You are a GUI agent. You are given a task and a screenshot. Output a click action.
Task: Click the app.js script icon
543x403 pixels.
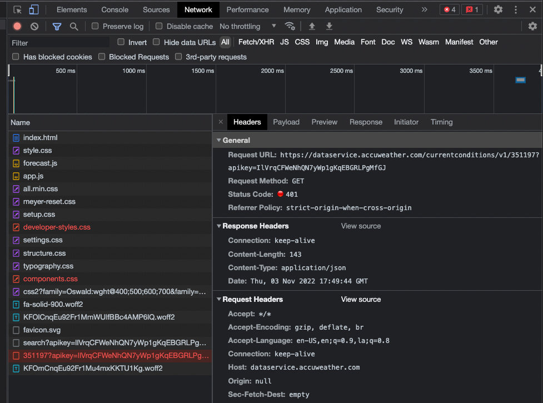pyautogui.click(x=16, y=176)
